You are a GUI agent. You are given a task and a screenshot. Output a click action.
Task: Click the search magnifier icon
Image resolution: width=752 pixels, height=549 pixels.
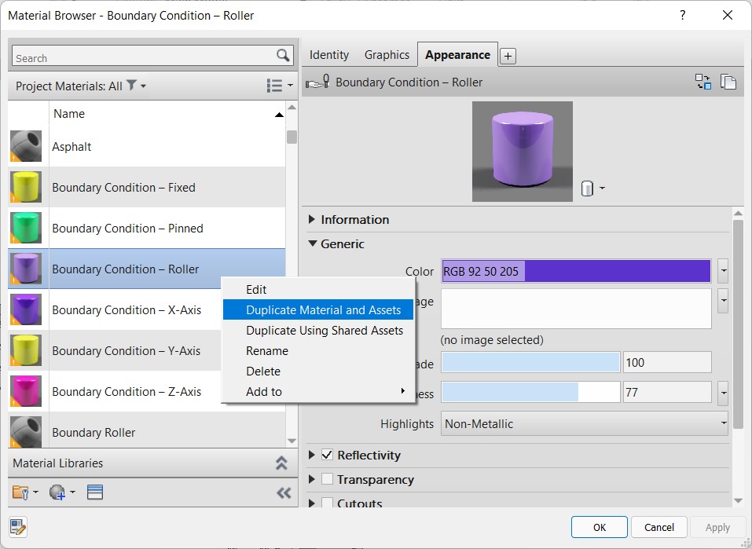(x=283, y=56)
